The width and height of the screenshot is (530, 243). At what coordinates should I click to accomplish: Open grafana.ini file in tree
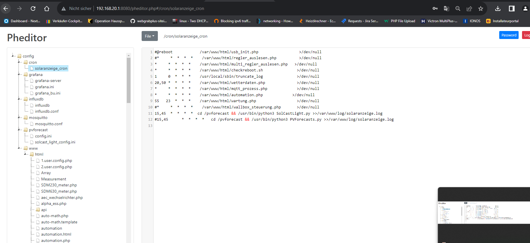pos(44,87)
